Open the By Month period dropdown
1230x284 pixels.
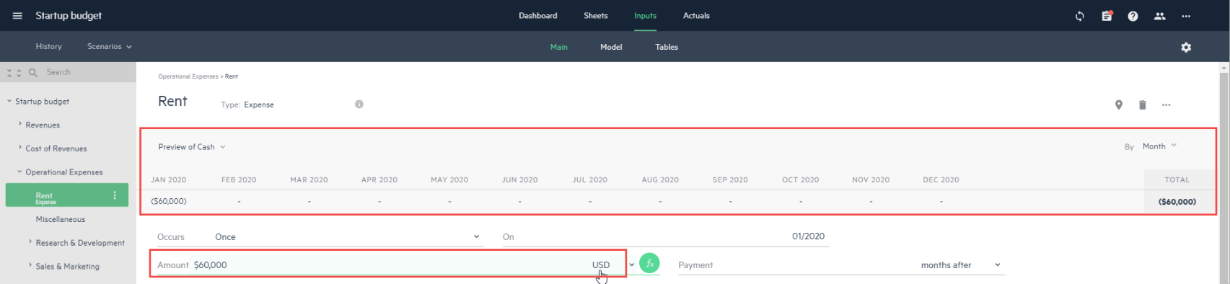pos(1159,146)
